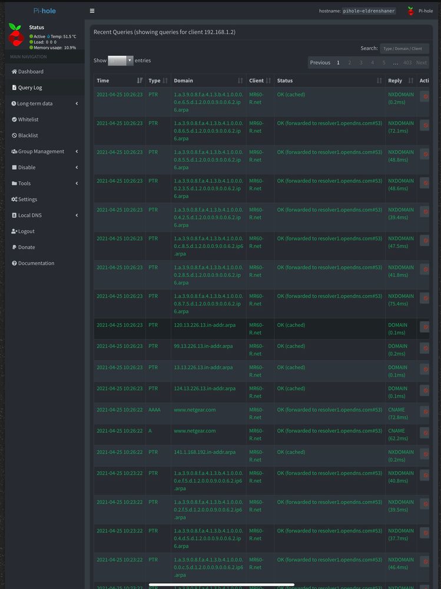Expand the Group Management submenu
The image size is (441, 589).
click(44, 152)
